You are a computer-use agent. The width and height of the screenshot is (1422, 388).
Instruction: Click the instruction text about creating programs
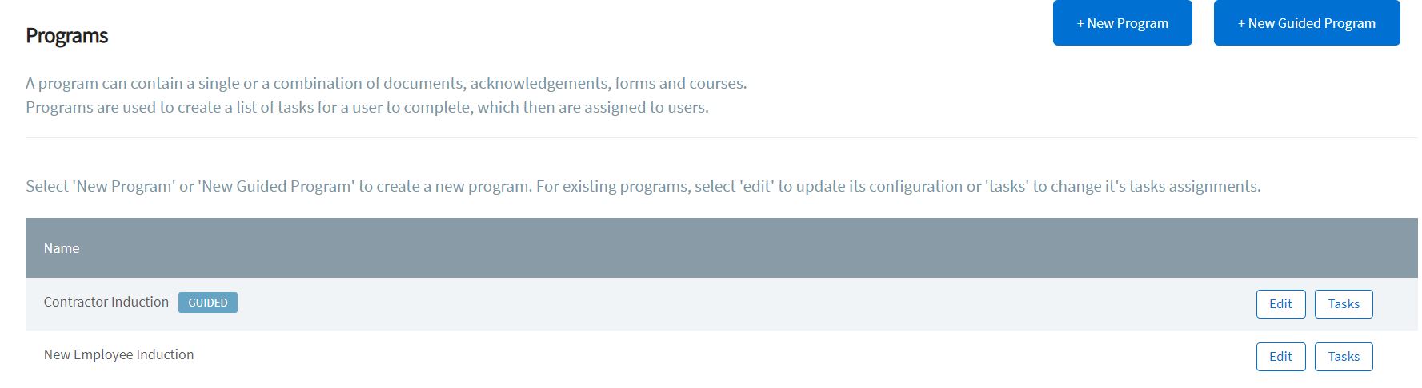(x=643, y=186)
